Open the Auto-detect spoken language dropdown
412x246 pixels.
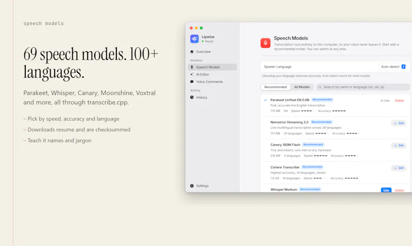coord(393,67)
